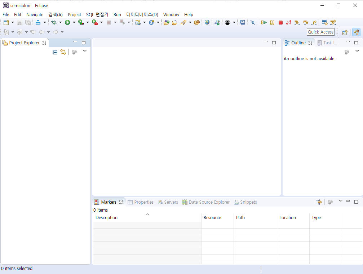Open dropdown next to user profile icon
This screenshot has width=363, height=274.
point(234,22)
